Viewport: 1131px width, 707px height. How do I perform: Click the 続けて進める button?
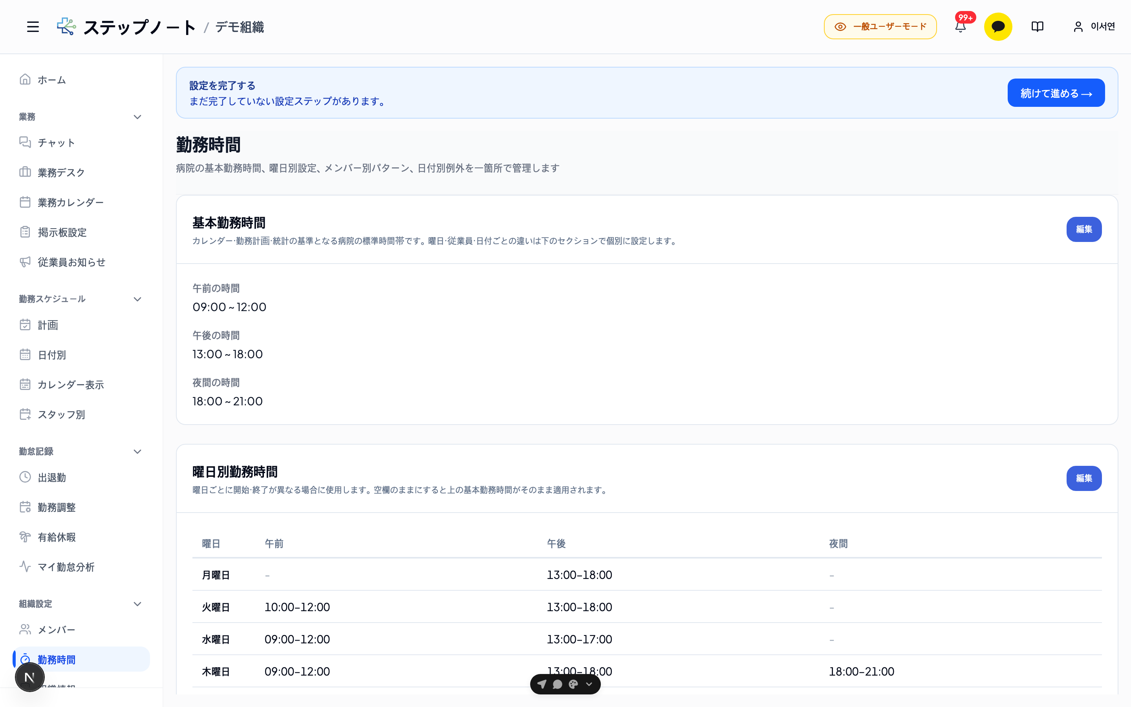1056,93
